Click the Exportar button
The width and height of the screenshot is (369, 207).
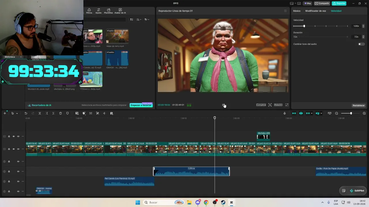tap(339, 3)
